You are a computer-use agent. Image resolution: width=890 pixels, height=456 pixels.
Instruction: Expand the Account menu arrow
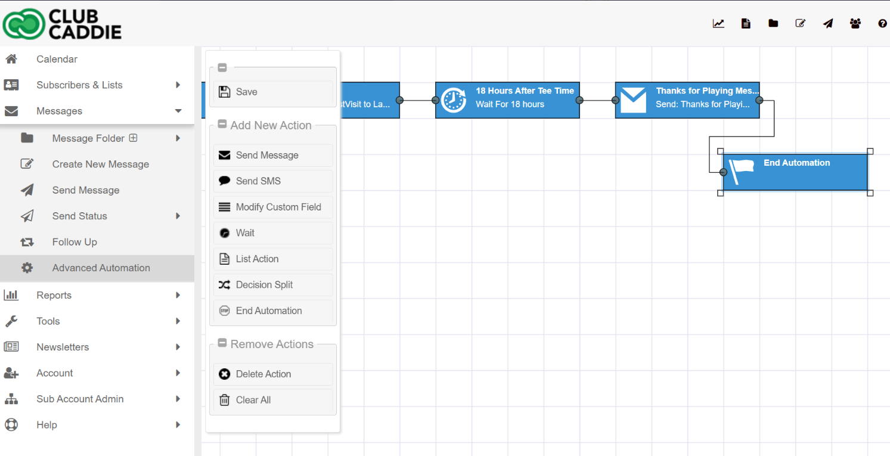pos(178,373)
